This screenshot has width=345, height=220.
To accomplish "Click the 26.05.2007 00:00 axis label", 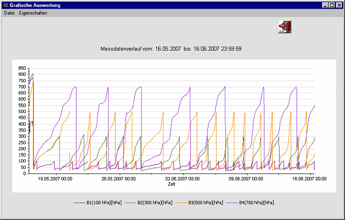I will tap(119, 179).
